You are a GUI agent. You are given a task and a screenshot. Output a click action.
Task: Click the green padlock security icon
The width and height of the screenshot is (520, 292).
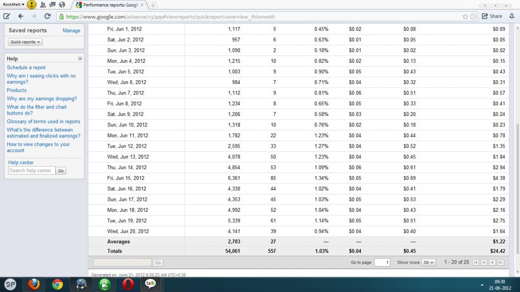coord(61,17)
